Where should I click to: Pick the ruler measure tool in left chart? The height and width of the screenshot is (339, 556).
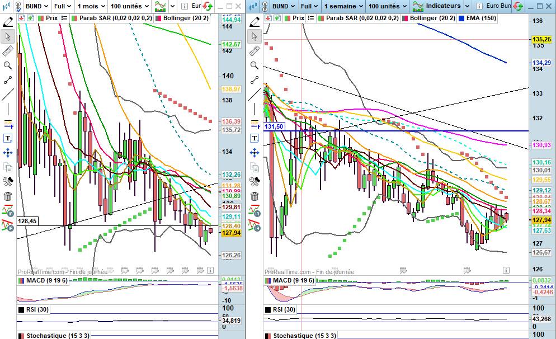click(8, 51)
